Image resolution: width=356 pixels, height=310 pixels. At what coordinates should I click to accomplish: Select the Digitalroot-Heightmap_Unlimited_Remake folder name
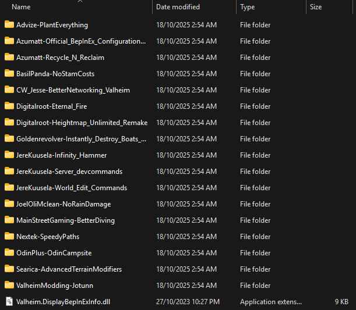pyautogui.click(x=82, y=123)
